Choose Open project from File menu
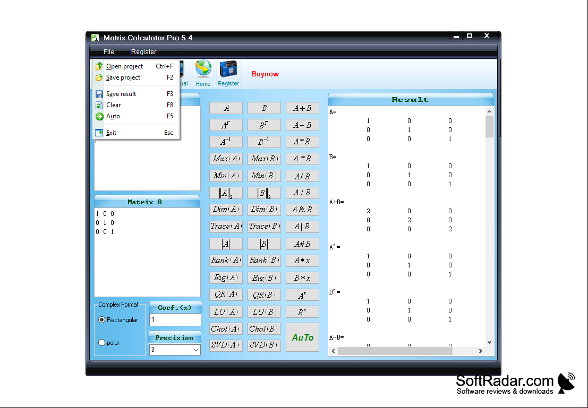 [x=135, y=66]
